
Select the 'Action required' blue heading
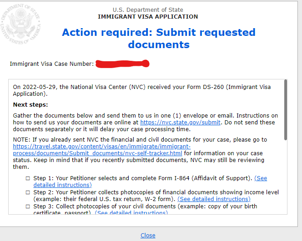[x=159, y=38]
